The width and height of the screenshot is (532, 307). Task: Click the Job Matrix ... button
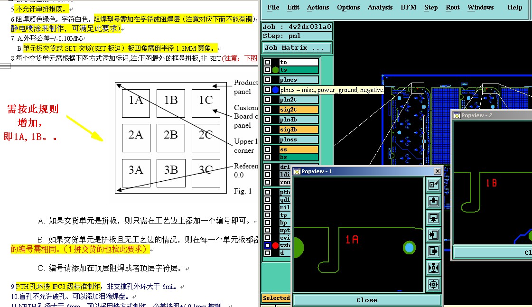click(x=297, y=48)
